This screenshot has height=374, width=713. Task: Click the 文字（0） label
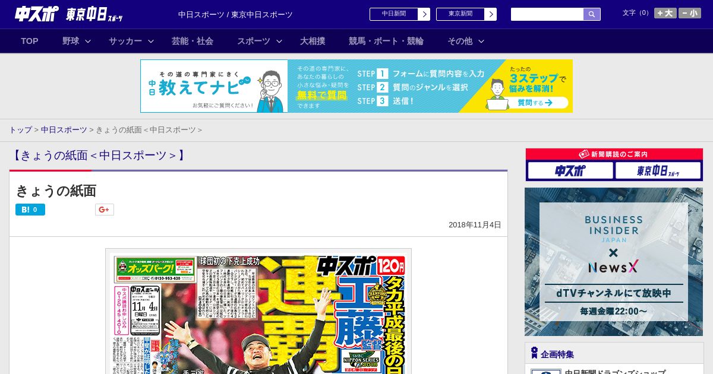(x=637, y=12)
